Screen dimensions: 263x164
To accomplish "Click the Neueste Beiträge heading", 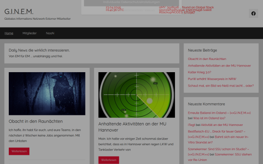I will click(203, 50).
